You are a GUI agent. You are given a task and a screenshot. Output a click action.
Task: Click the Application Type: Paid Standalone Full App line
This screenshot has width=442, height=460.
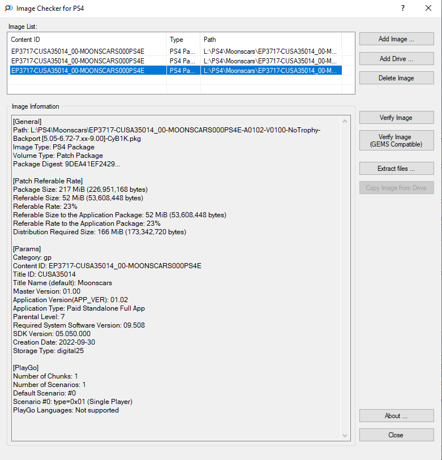pos(79,308)
